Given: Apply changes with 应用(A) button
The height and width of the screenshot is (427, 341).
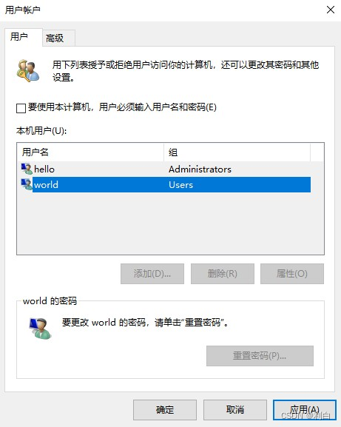Looking at the screenshot, I should 305,409.
